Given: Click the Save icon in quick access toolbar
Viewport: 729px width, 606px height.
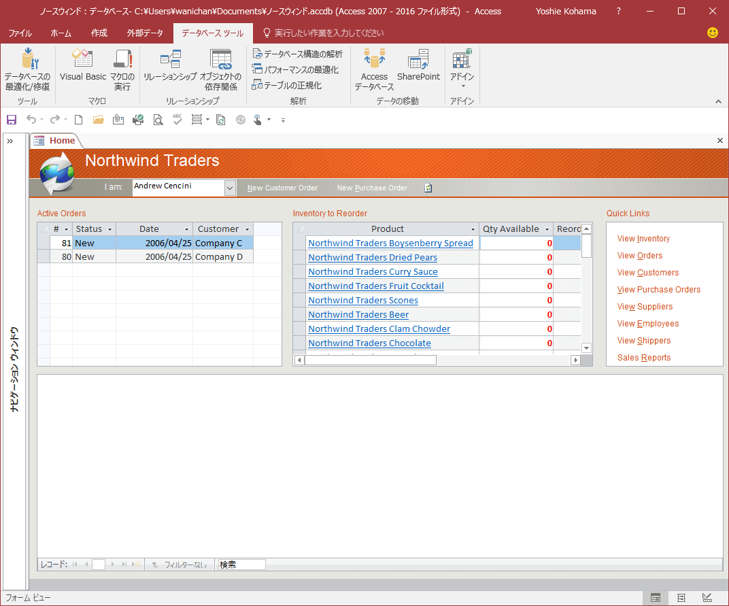Looking at the screenshot, I should pos(12,120).
